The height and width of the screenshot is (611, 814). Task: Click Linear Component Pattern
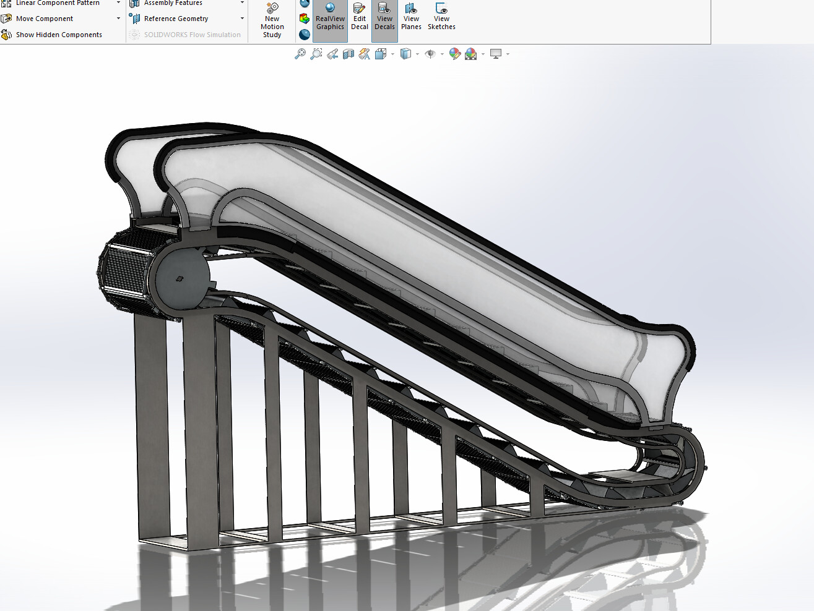coord(59,3)
